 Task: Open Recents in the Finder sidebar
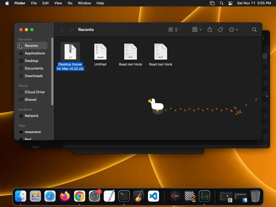(32, 46)
